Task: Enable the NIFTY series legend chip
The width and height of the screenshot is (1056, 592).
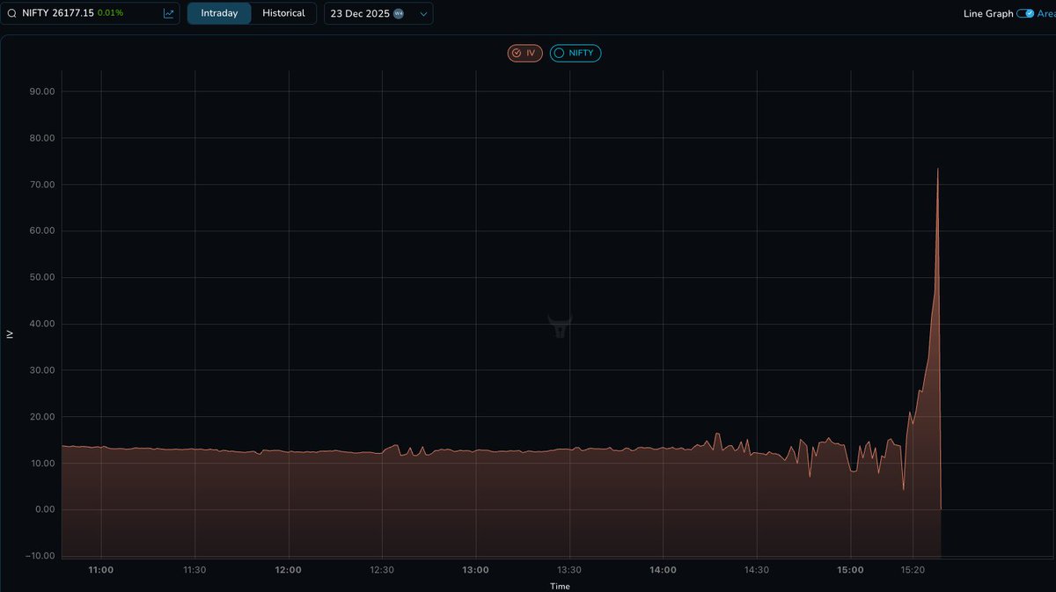Action: pos(576,53)
